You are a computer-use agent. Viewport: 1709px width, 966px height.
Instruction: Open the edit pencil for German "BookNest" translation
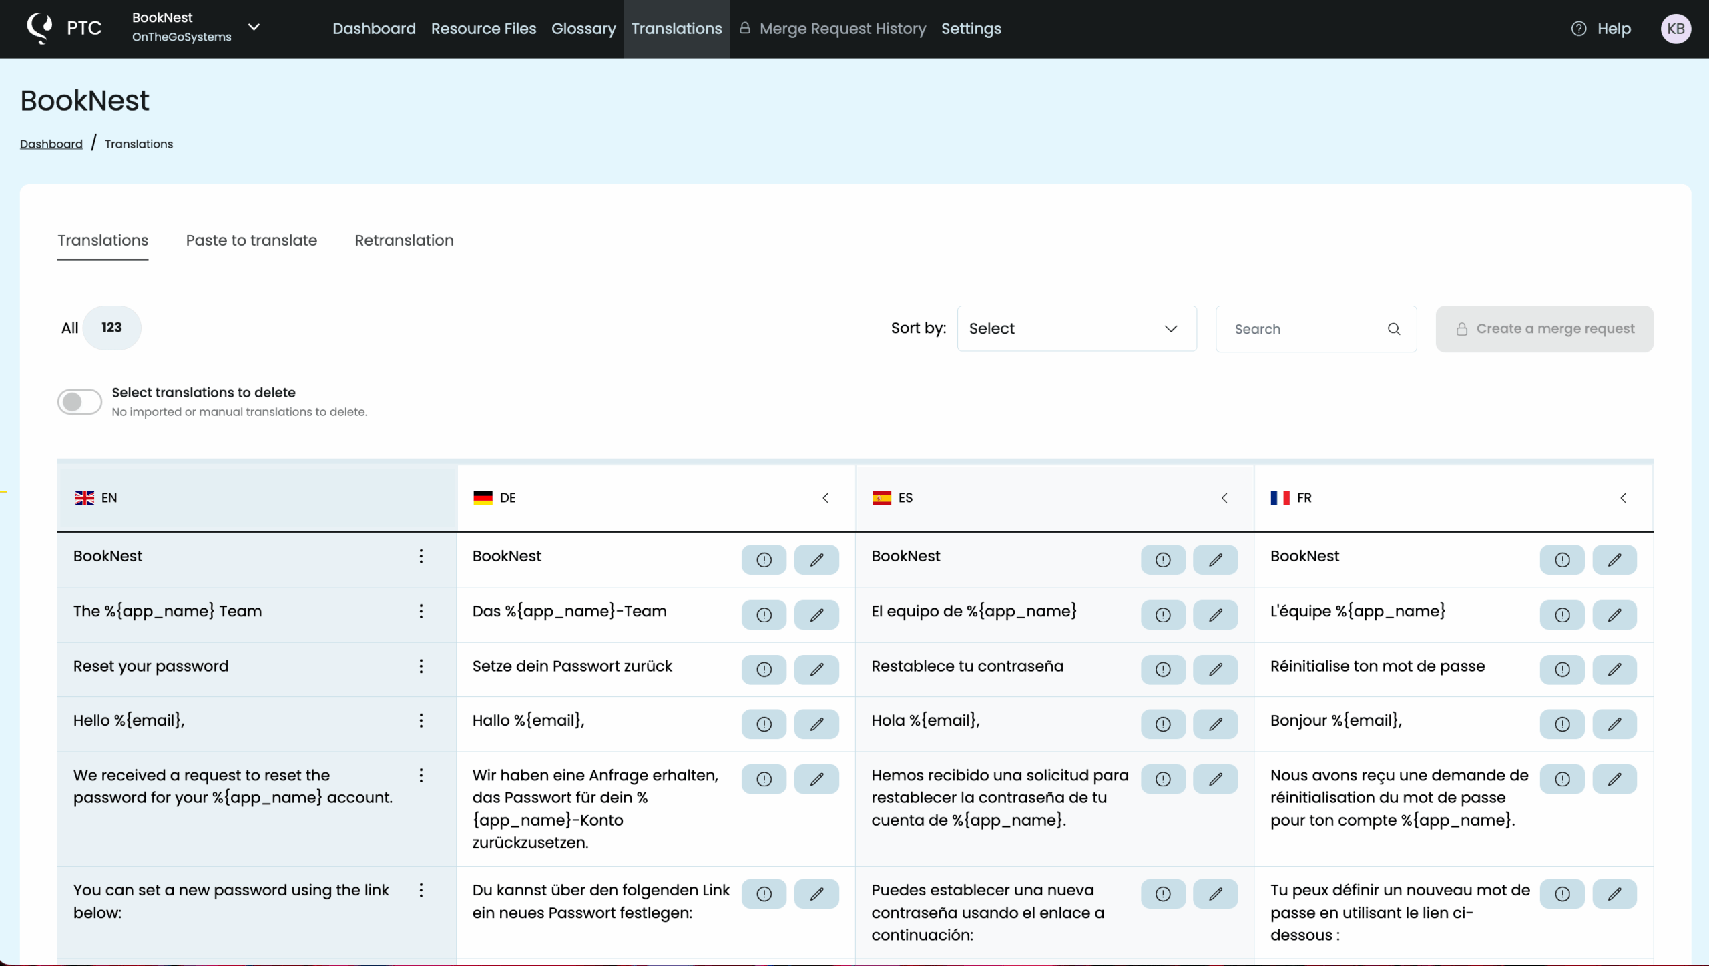pos(816,560)
